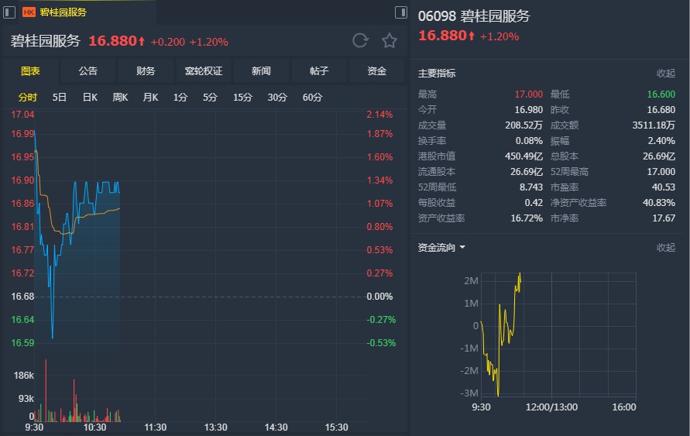690x436 pixels.
Task: Click the refresh icon beside stock price
Action: tap(360, 41)
